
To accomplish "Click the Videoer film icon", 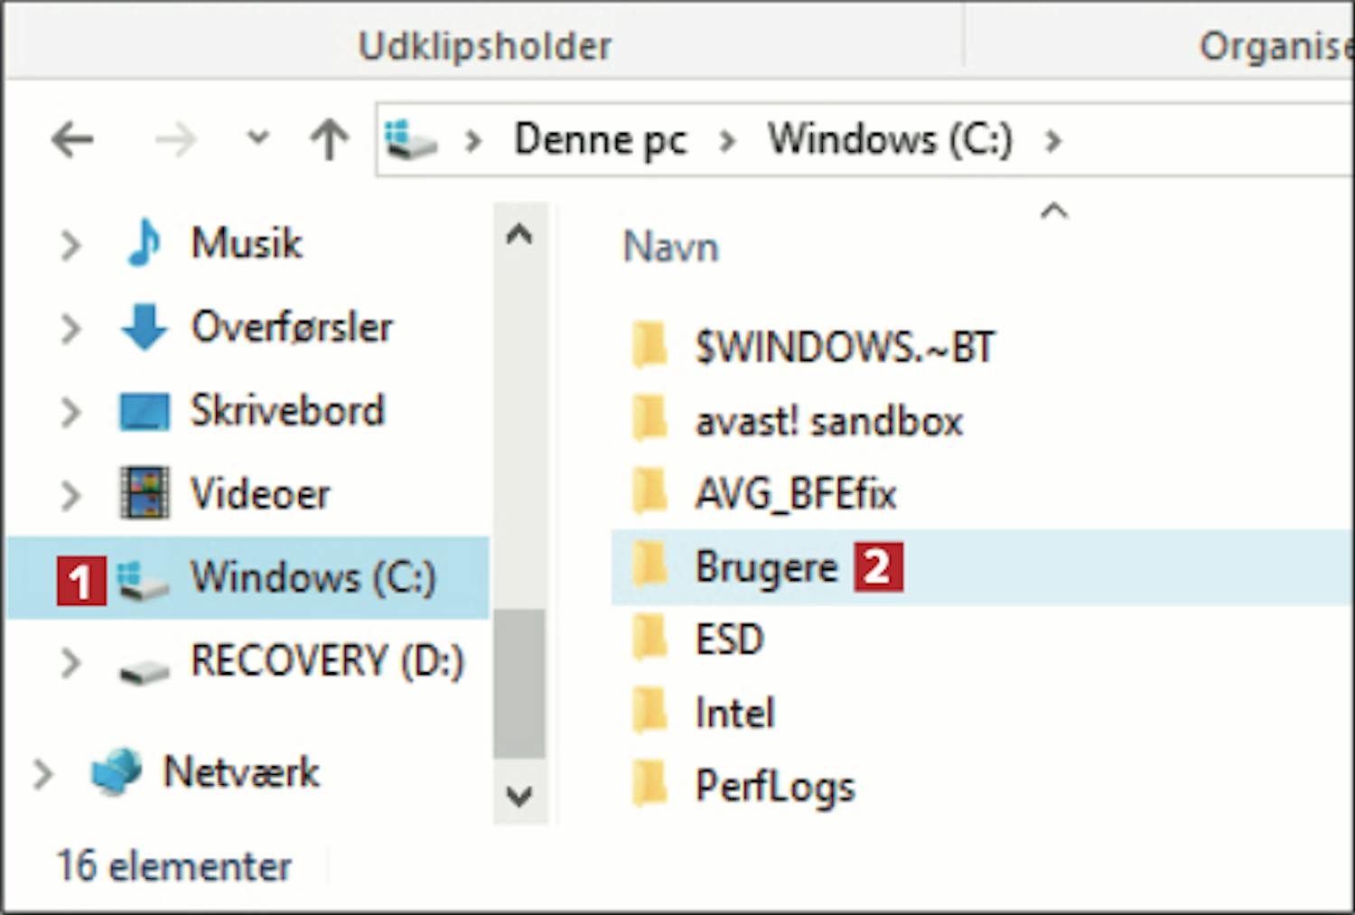I will click(145, 493).
